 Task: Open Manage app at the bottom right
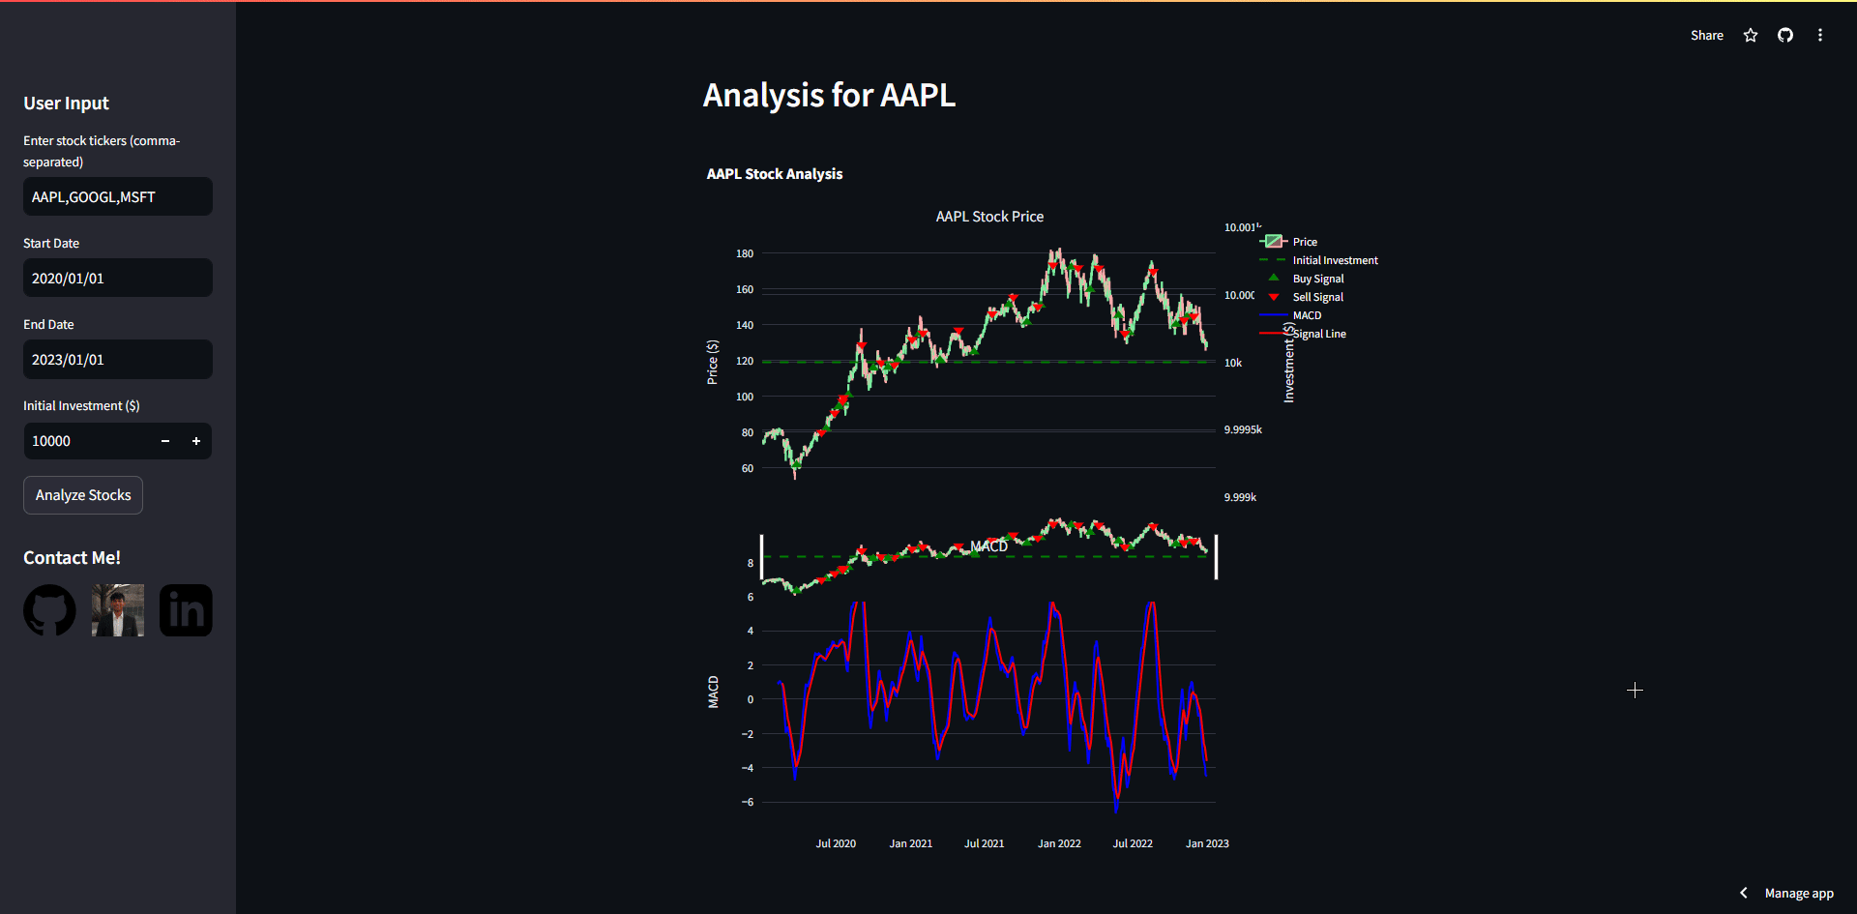1799,893
